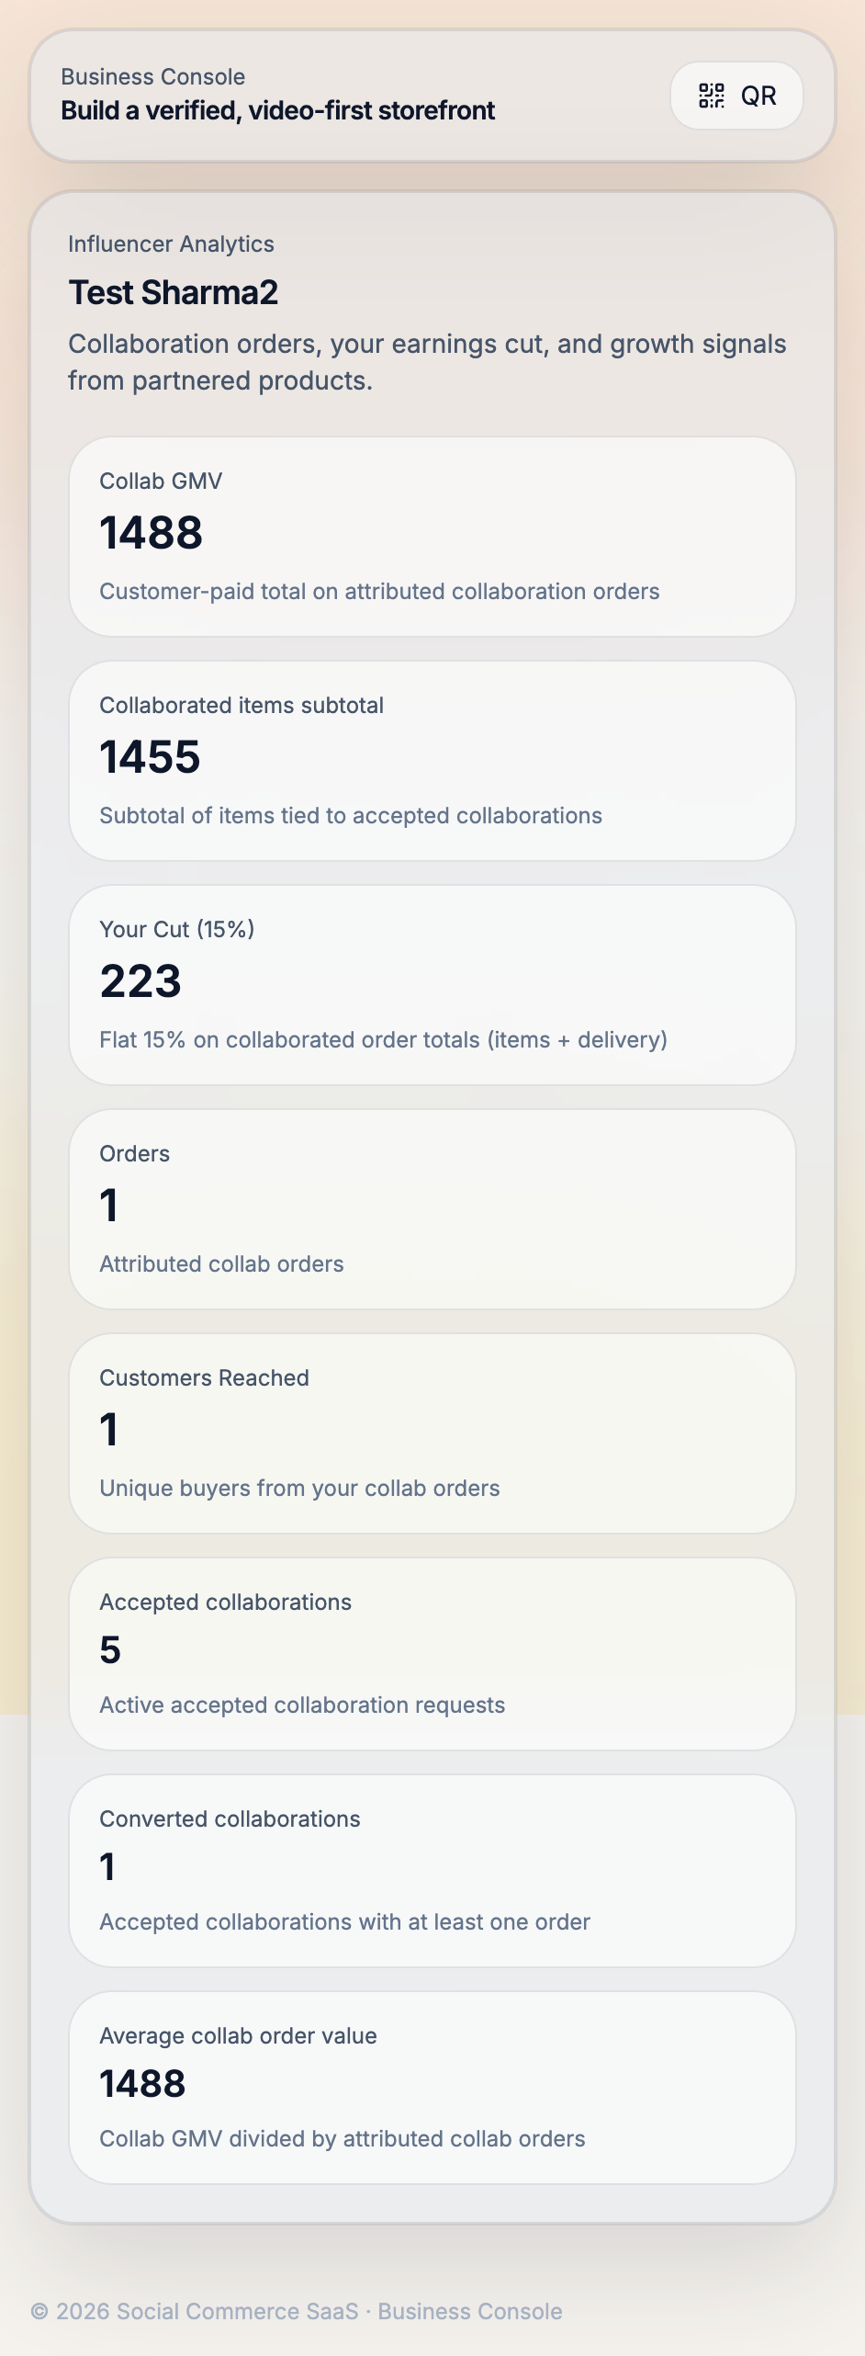865x2356 pixels.
Task: Open the Average collab order value card
Action: [432, 2088]
